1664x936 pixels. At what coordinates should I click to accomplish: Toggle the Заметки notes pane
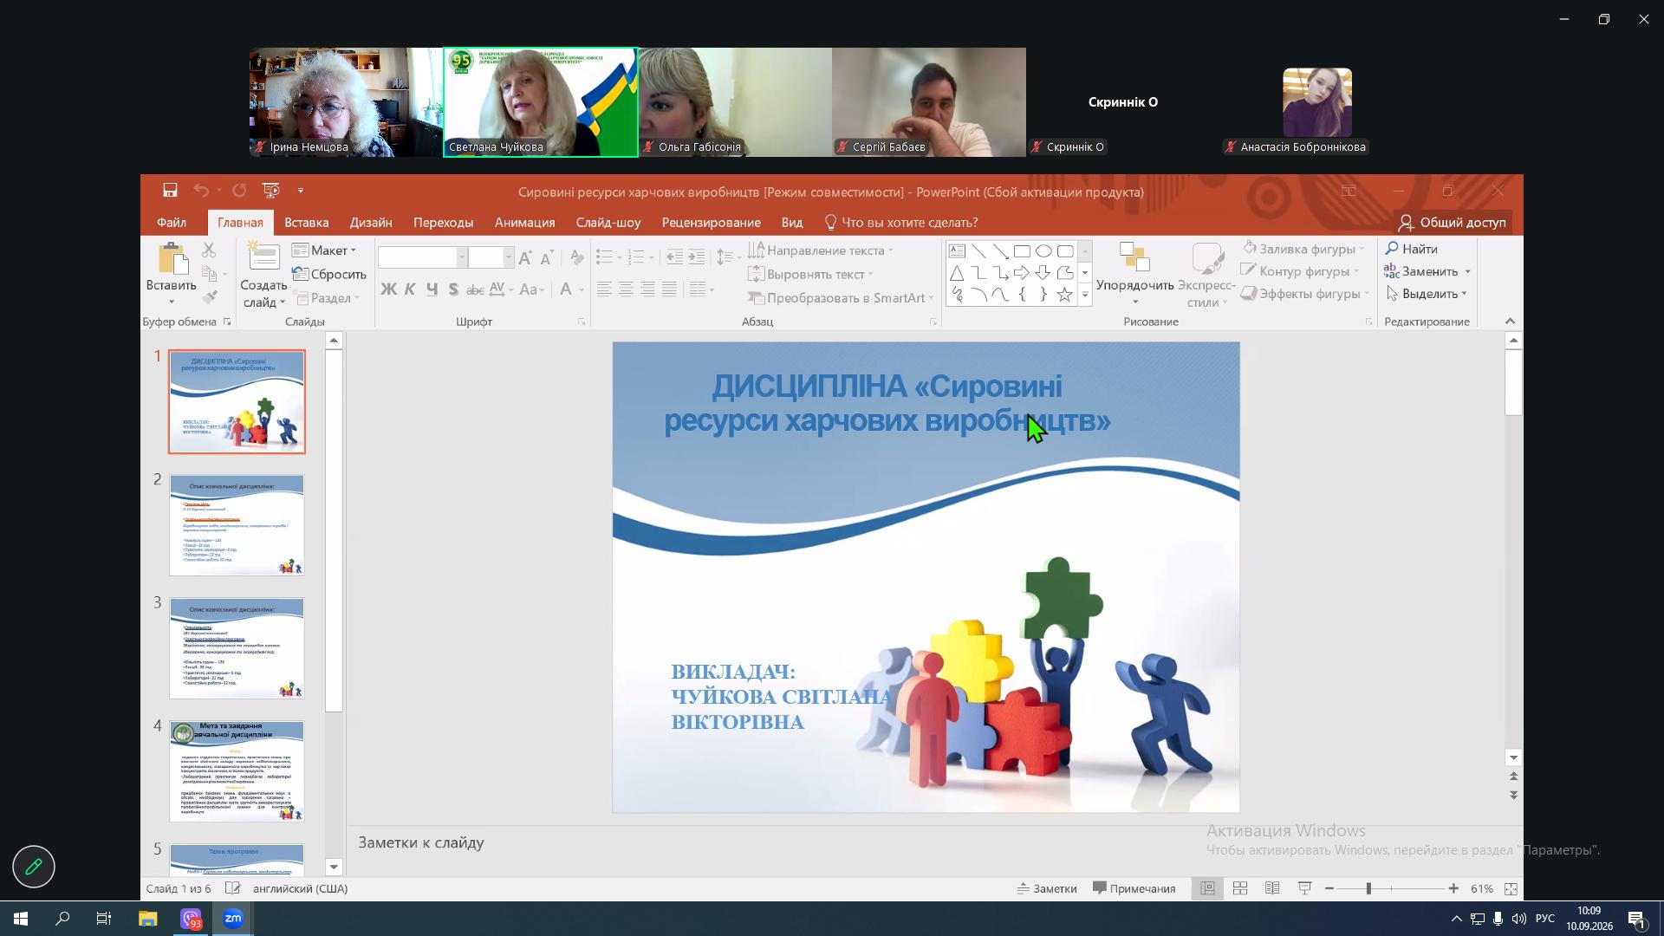[1047, 888]
